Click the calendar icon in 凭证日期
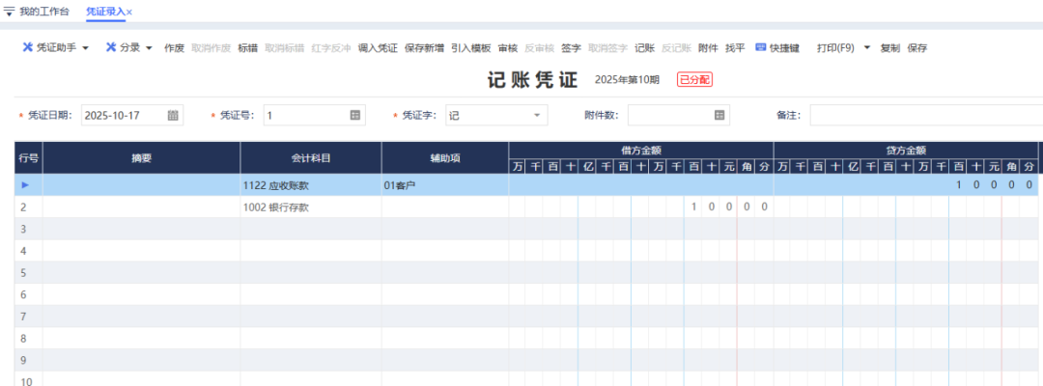This screenshot has width=1043, height=386. point(174,116)
